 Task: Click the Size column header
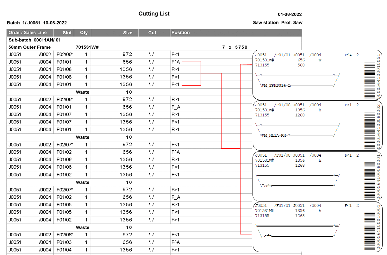point(128,33)
